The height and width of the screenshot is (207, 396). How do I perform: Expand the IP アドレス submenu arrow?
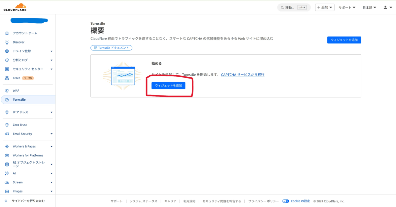click(51, 112)
